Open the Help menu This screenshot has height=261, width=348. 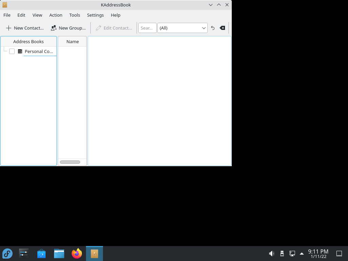point(116,15)
